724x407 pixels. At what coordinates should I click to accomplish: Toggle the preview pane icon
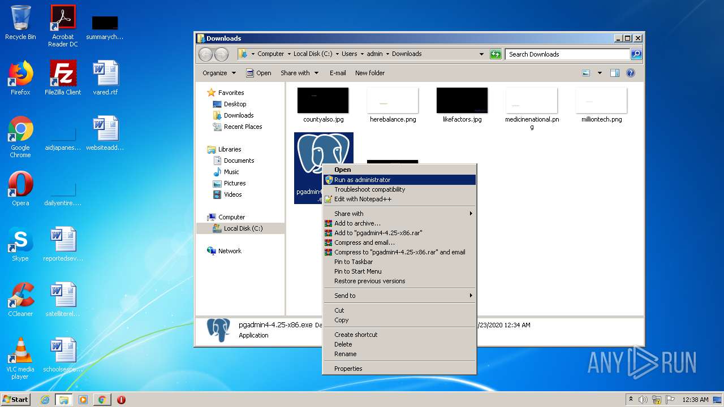(x=615, y=73)
